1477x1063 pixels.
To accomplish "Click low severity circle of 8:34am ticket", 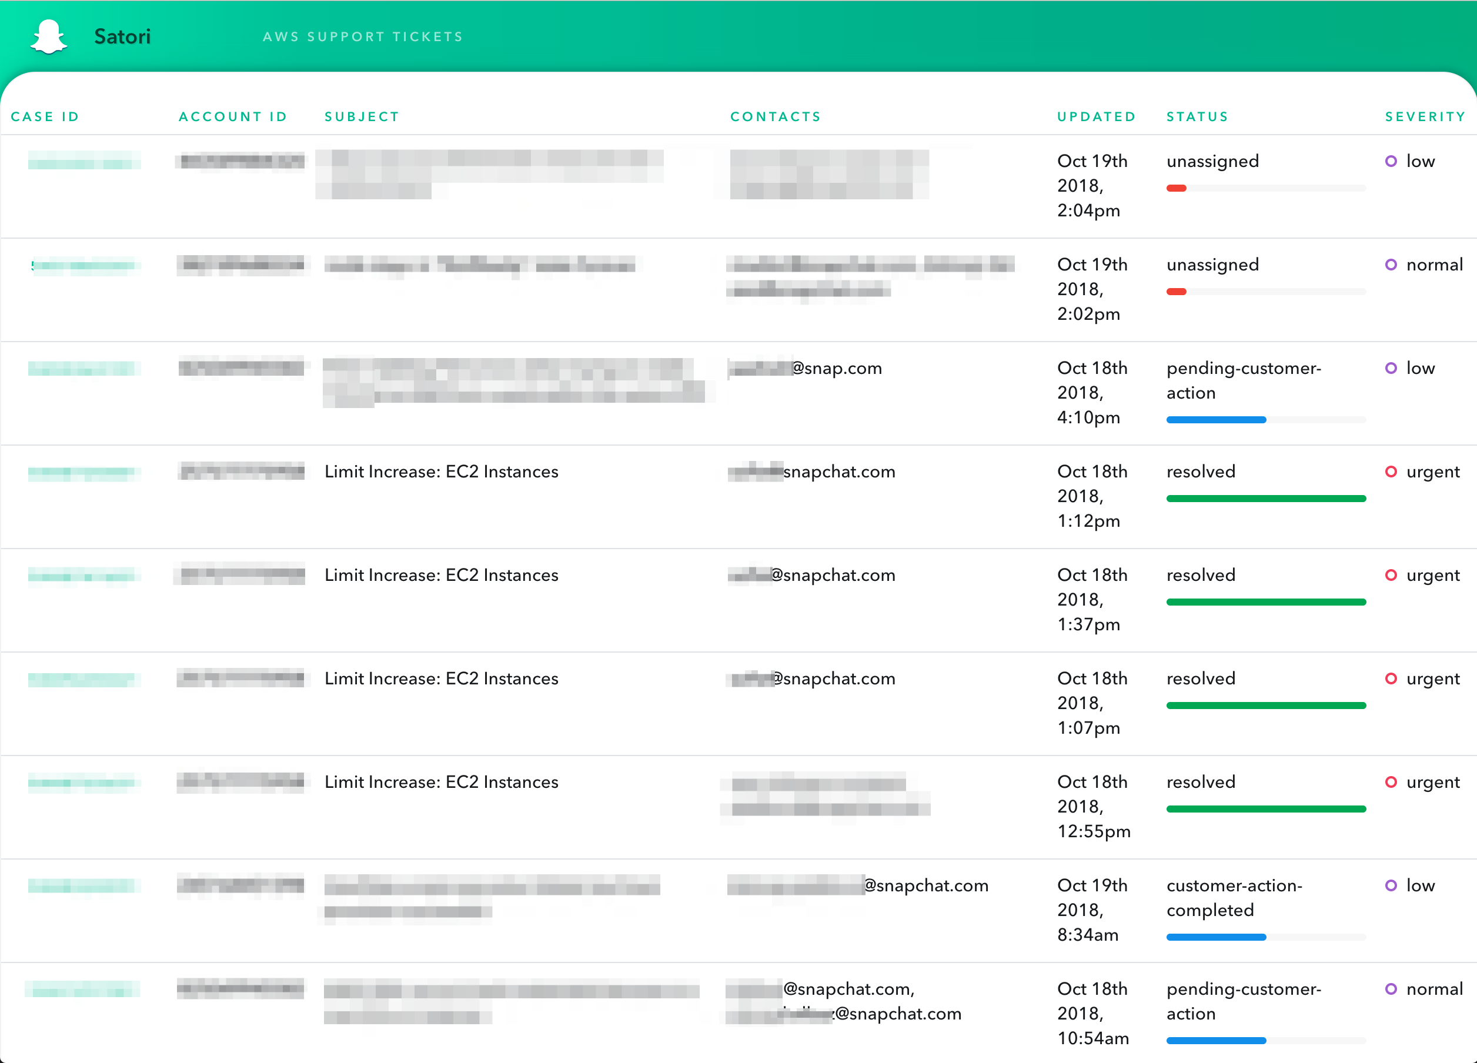I will click(1391, 885).
